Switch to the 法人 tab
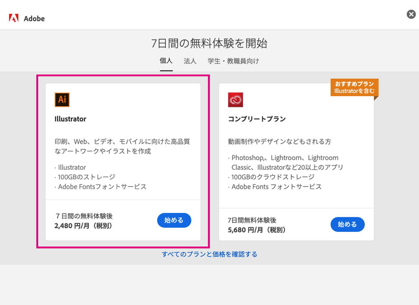The width and height of the screenshot is (419, 305). coord(190,61)
